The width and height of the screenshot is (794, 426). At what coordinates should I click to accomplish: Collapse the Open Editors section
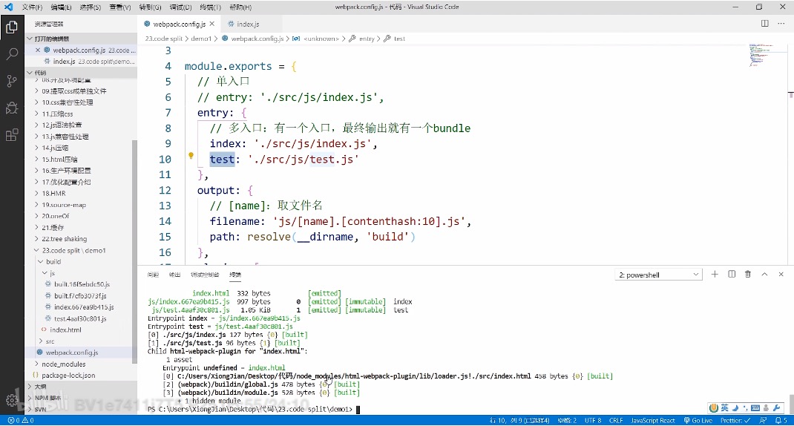[x=81, y=39]
